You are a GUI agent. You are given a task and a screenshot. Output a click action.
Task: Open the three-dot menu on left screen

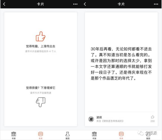coord(75,4)
